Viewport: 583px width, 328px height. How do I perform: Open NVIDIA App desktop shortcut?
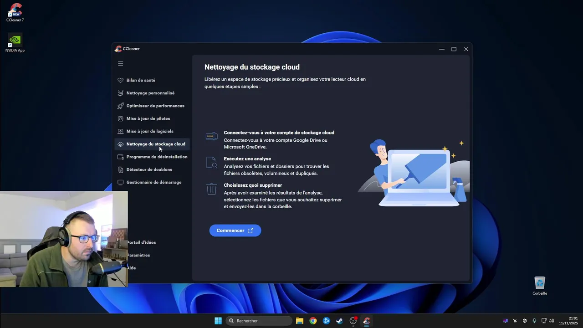[x=15, y=43]
